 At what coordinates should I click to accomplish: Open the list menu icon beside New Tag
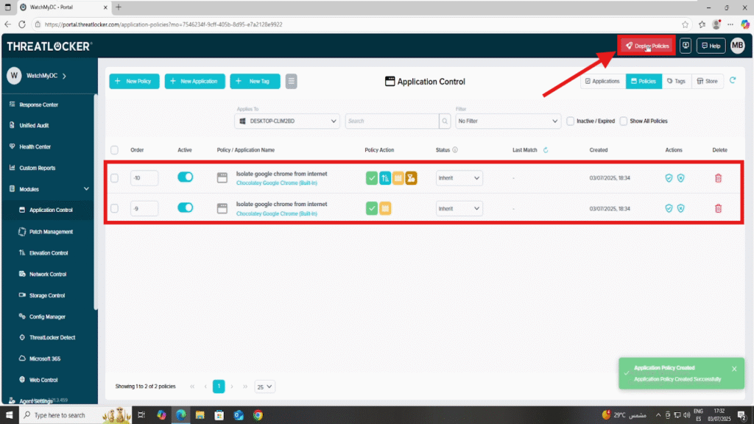[x=291, y=81]
